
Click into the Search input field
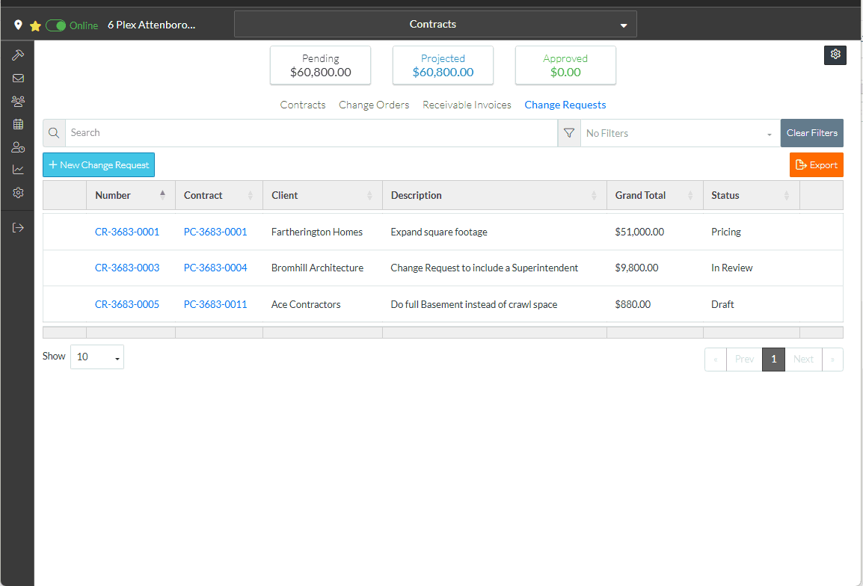coord(310,133)
